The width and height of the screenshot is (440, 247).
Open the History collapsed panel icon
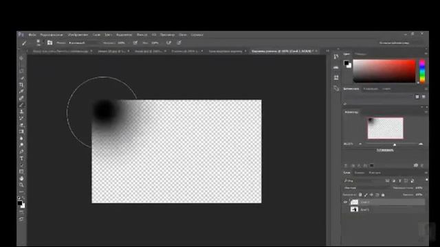(336, 57)
